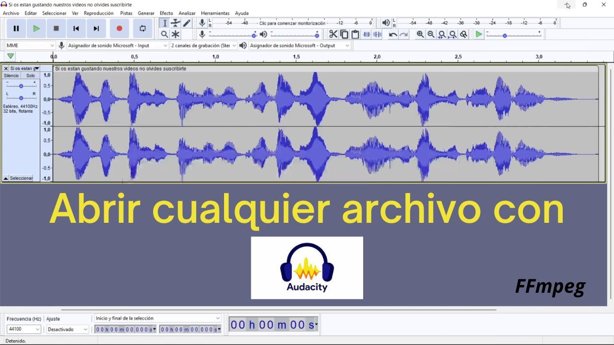Stop playback with the Stop button
The height and width of the screenshot is (345, 614).
click(56, 28)
